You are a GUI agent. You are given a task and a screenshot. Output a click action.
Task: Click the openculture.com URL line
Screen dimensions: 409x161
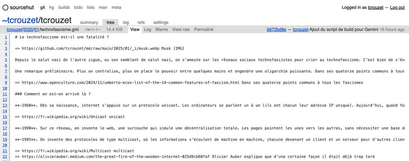point(189,83)
